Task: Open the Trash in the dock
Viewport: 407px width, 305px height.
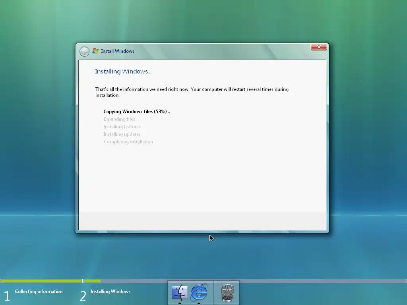Action: [227, 293]
